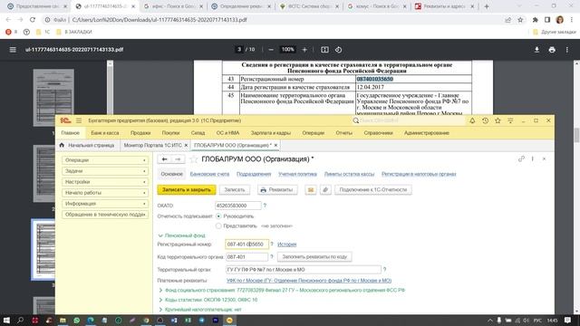Click the Территориальный орган field
The height and width of the screenshot is (326, 580).
pyautogui.click(x=304, y=270)
